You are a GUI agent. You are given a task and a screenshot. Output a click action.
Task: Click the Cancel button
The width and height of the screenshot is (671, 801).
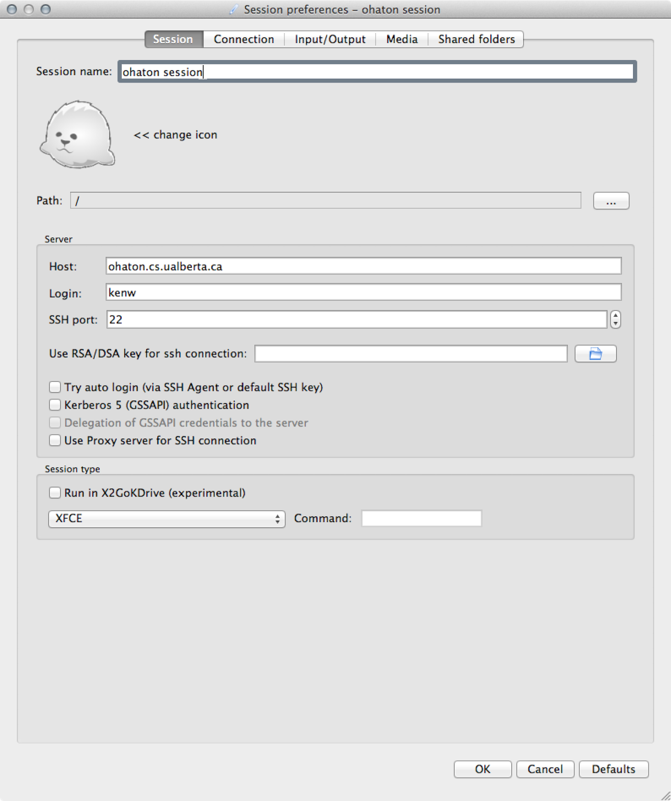[545, 769]
